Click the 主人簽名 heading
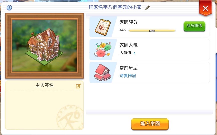 [44, 85]
